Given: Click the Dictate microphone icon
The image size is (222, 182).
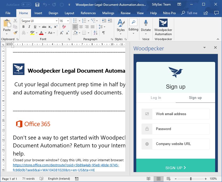Looking at the screenshot, I should (x=146, y=23).
